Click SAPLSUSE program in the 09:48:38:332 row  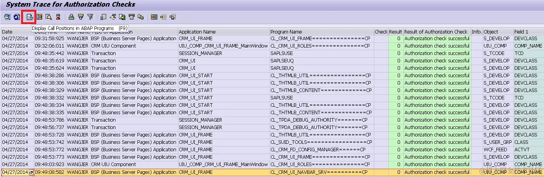[x=322, y=98]
